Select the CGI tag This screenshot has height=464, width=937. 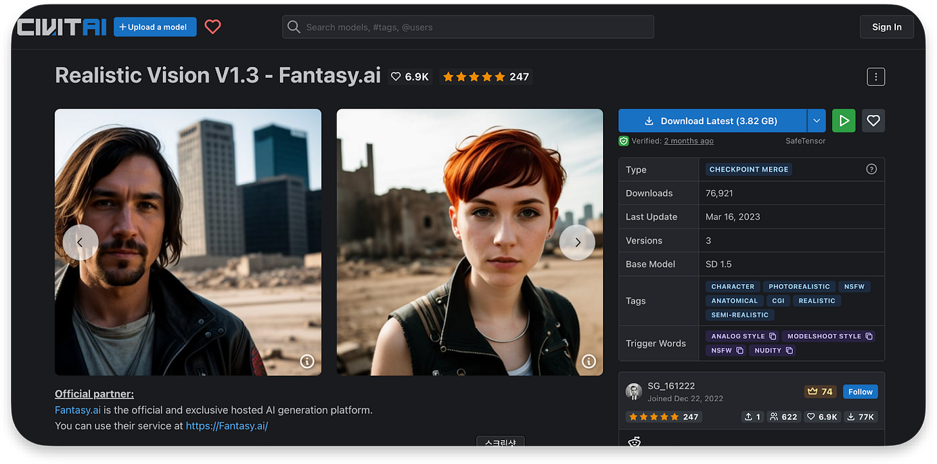coord(778,301)
